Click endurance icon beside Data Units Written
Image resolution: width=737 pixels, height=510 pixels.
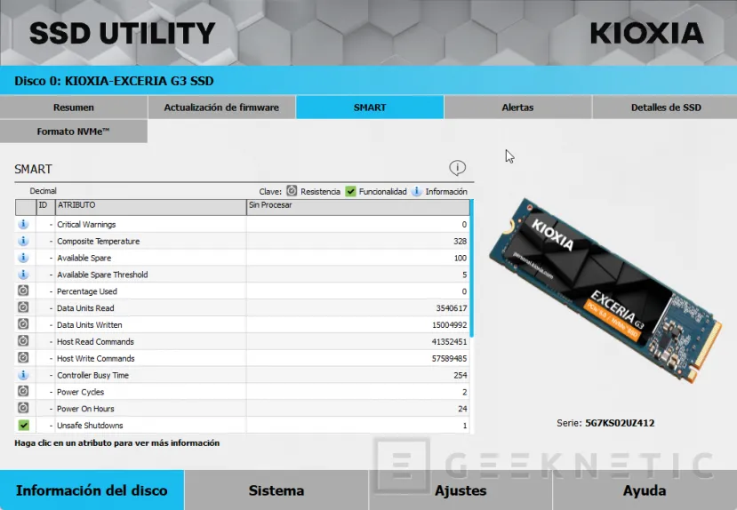(23, 324)
